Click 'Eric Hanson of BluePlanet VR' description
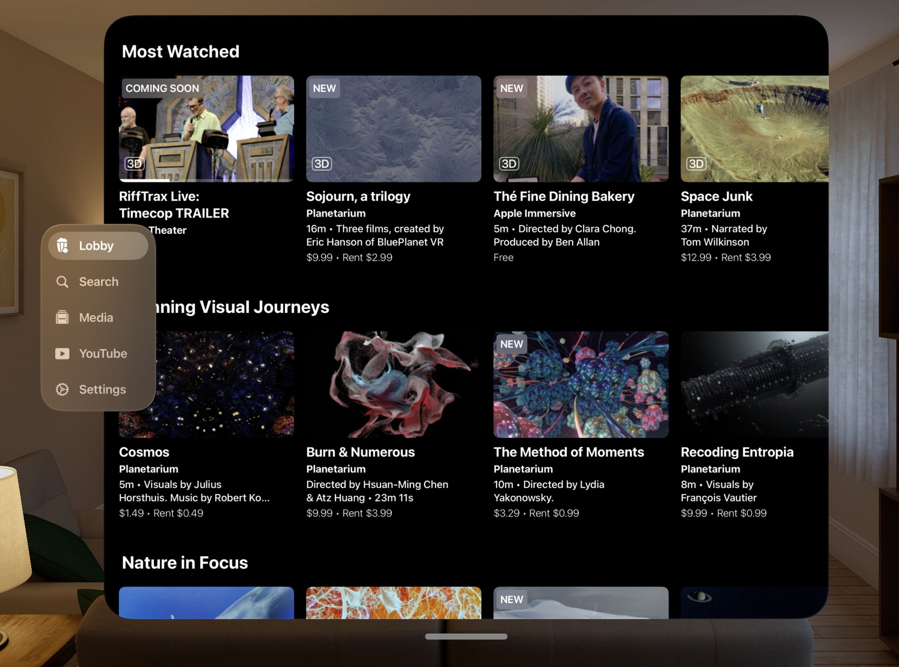The width and height of the screenshot is (899, 667). pos(375,242)
